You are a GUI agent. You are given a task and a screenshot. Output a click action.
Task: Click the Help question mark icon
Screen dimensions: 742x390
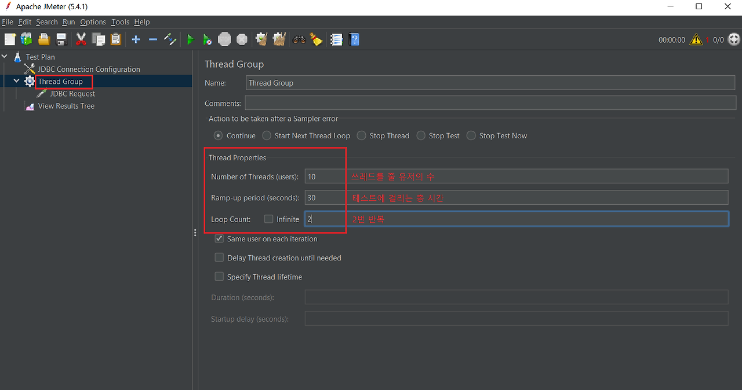[354, 39]
